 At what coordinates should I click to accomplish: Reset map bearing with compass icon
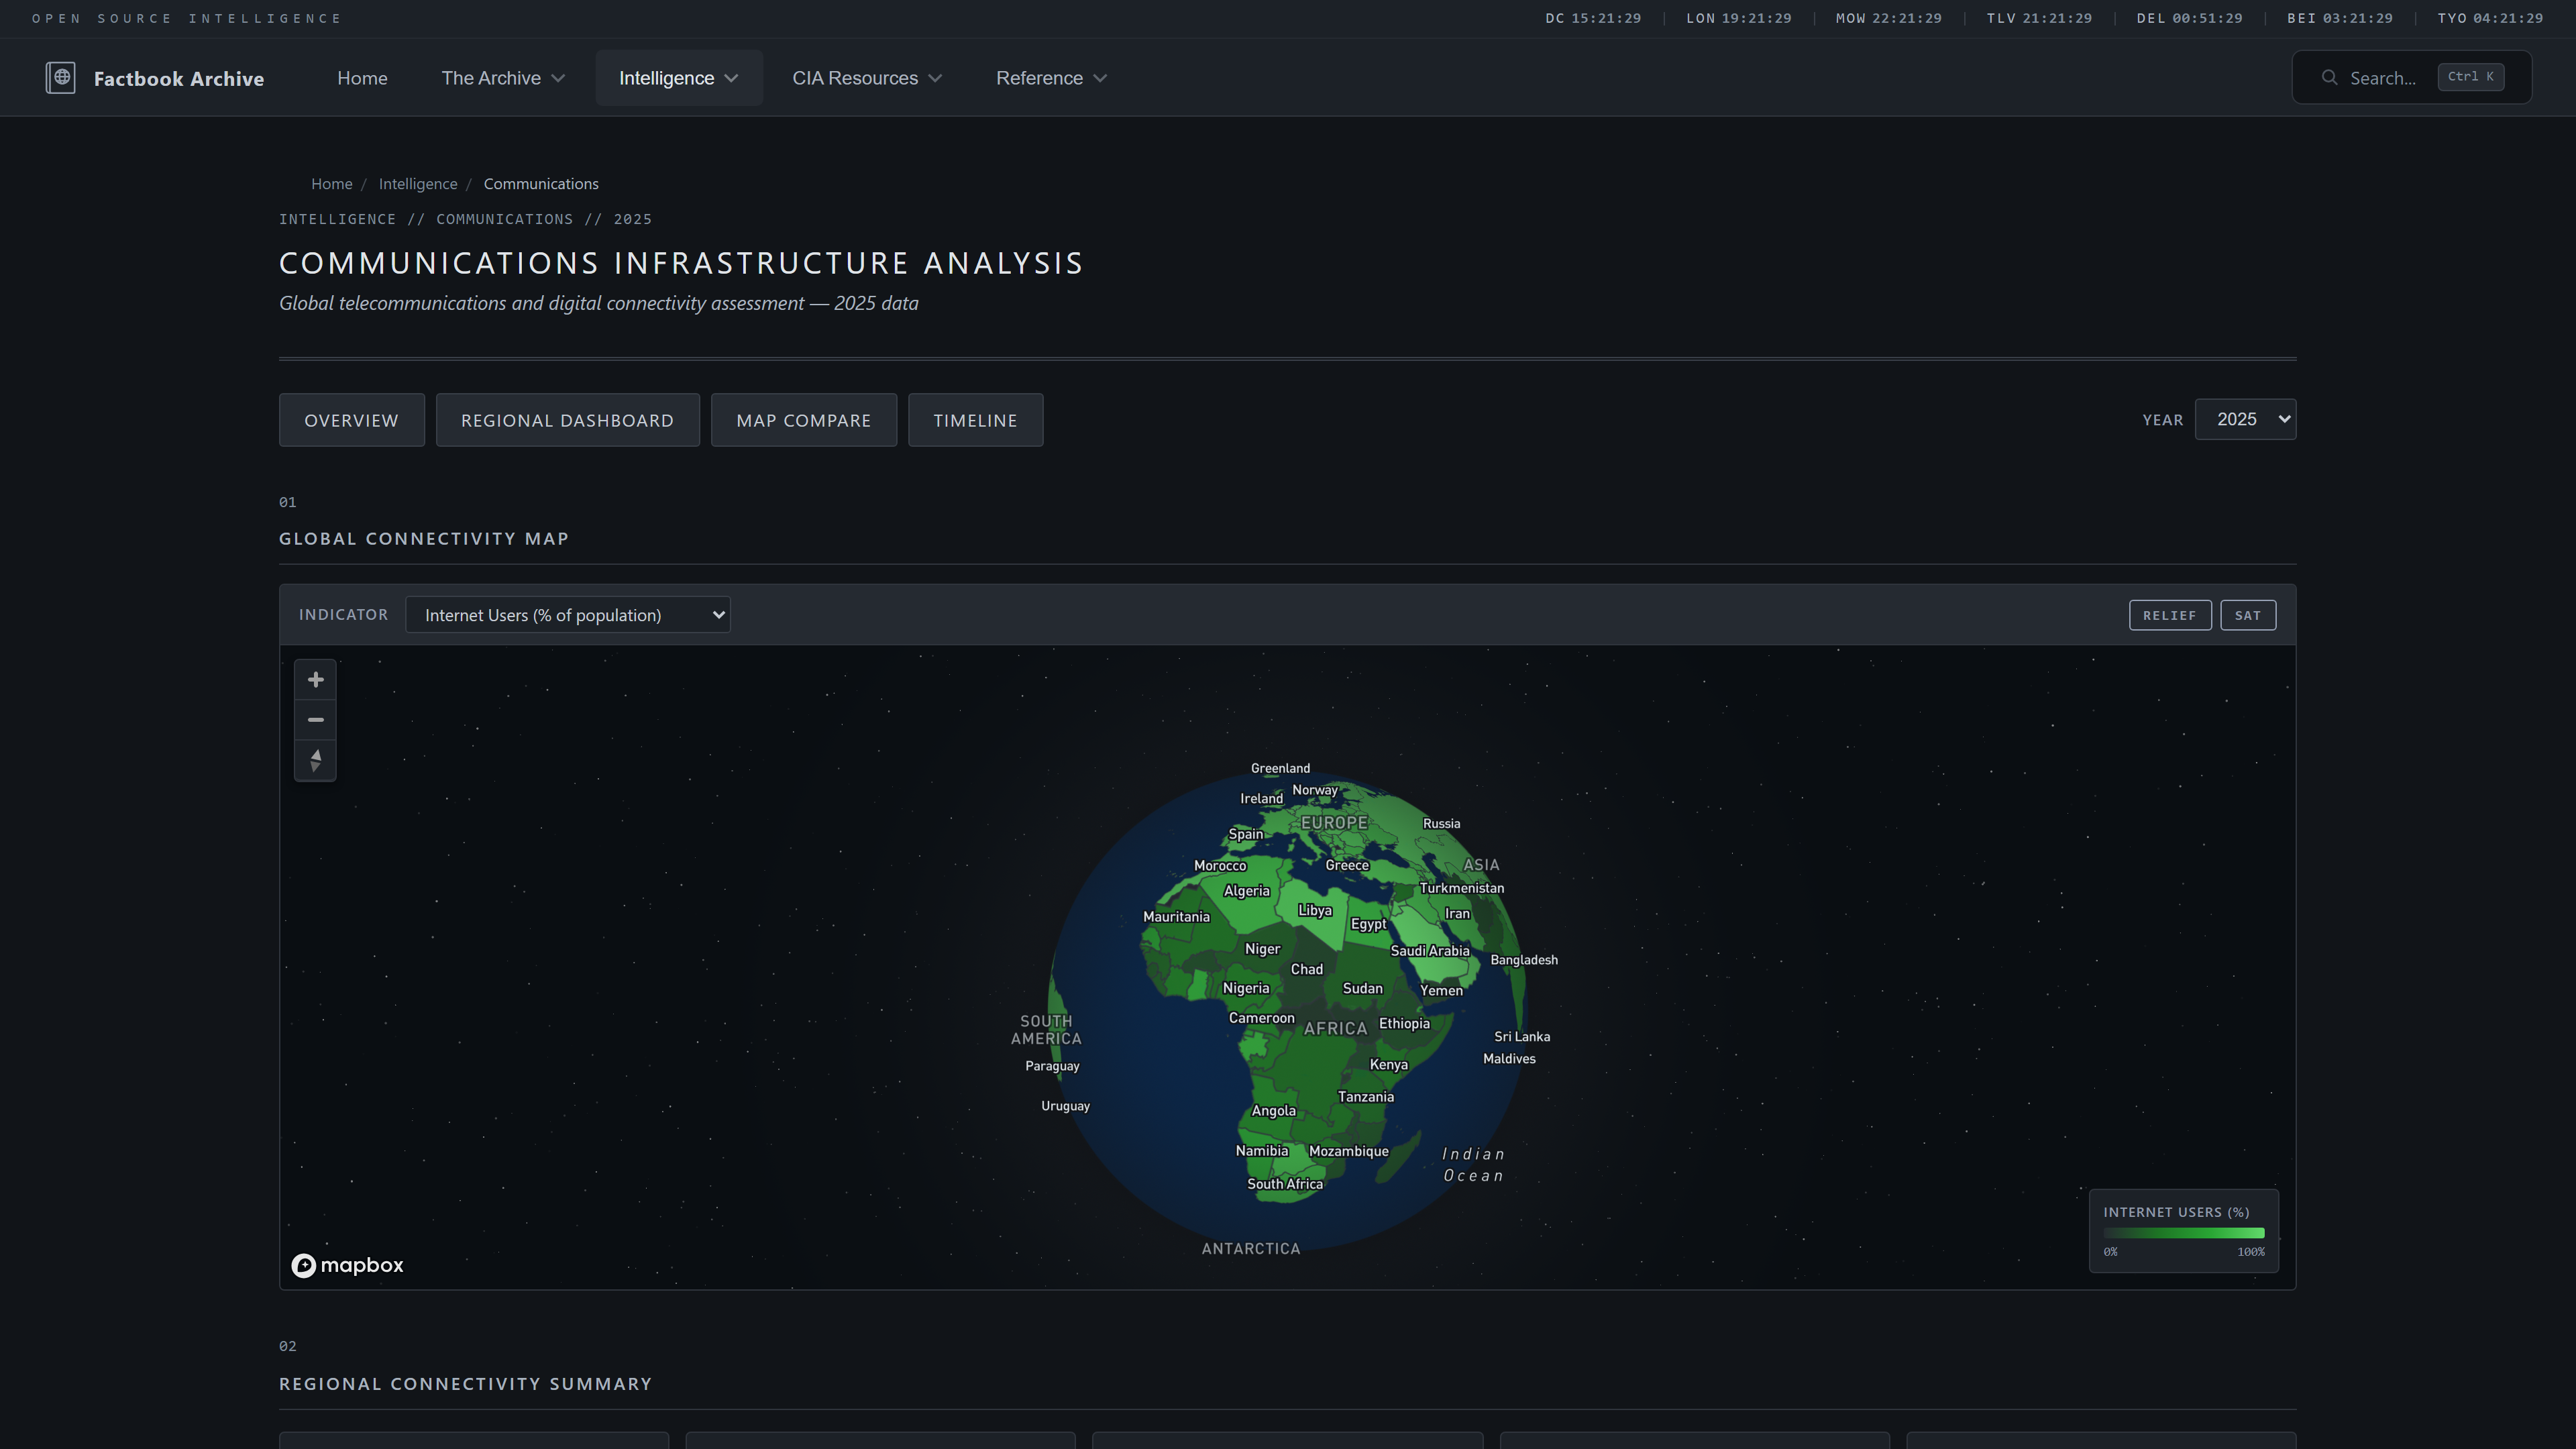click(315, 760)
